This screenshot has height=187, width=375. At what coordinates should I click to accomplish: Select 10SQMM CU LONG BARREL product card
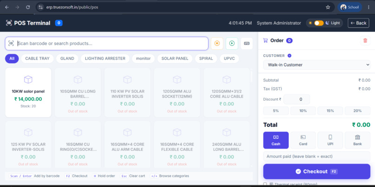point(78,92)
